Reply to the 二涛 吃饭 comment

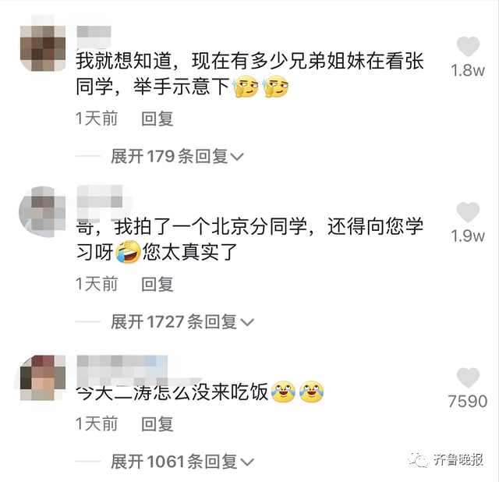point(157,424)
